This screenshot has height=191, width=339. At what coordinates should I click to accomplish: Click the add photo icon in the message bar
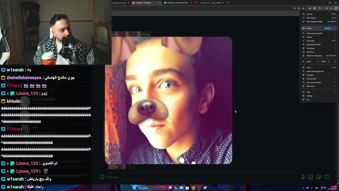311,177
